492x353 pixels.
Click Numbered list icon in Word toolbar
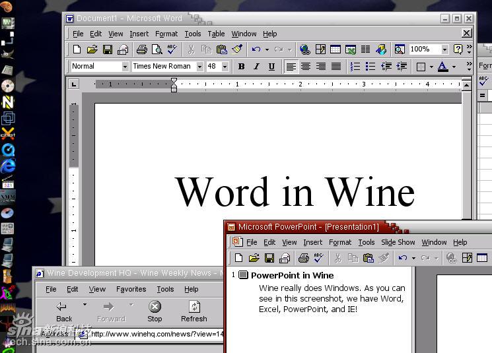click(355, 67)
